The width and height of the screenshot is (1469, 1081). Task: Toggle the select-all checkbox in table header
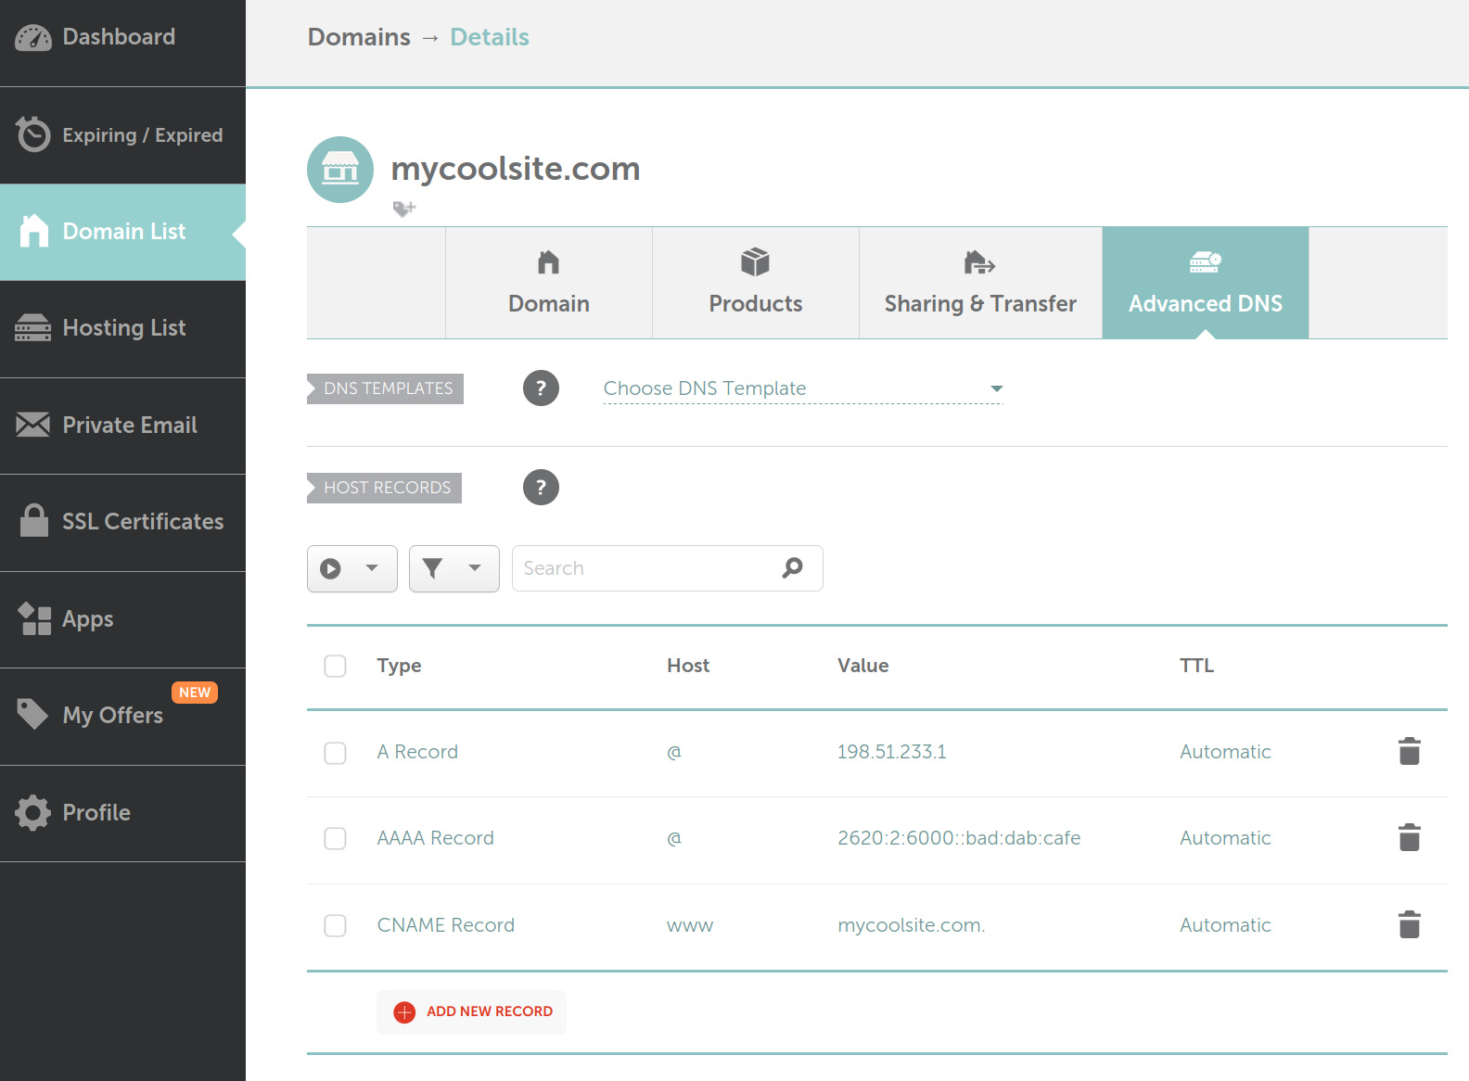click(x=335, y=666)
